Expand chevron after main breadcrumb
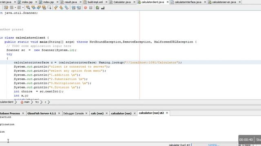This screenshot has height=146, width=261. (x=32, y=102)
